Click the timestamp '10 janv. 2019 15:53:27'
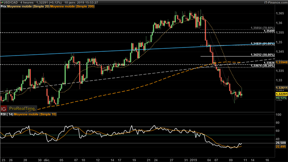The width and height of the screenshot is (288, 162). point(81,3)
